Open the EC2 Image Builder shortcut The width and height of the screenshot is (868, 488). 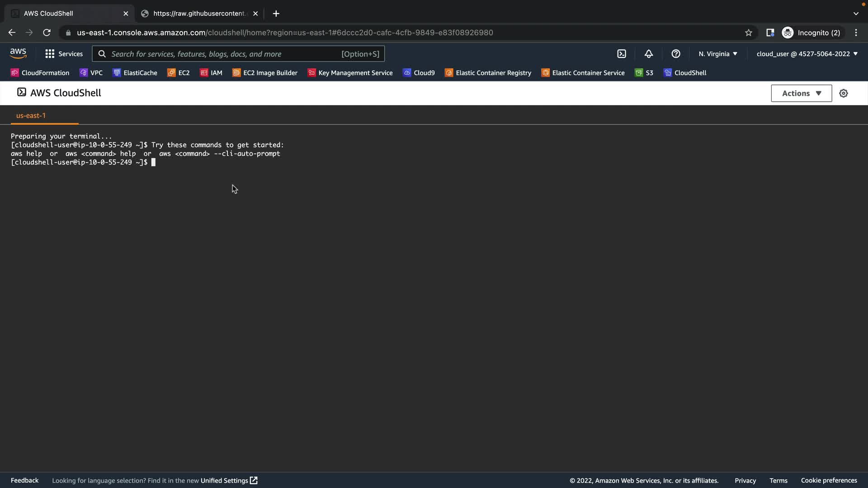pyautogui.click(x=265, y=73)
